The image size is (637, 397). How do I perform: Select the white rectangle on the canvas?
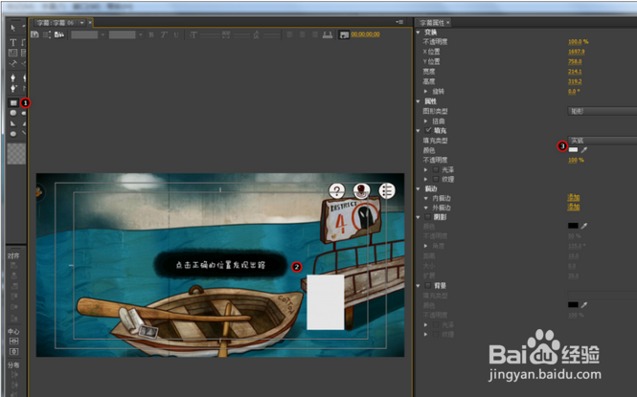pos(326,302)
